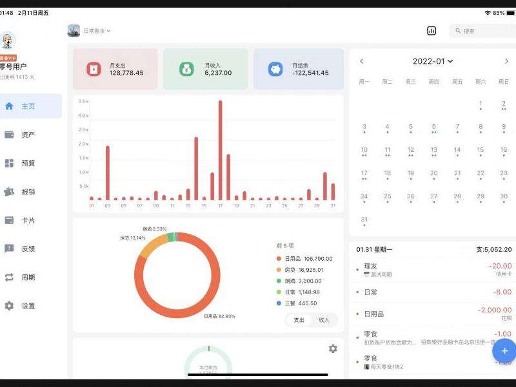Viewport: 516px width, 387px height.
Task: Open 卡片 cards in sidebar
Action: pyautogui.click(x=30, y=220)
